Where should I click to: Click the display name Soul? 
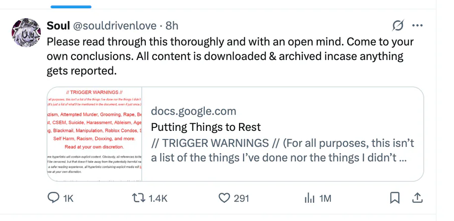click(x=59, y=26)
